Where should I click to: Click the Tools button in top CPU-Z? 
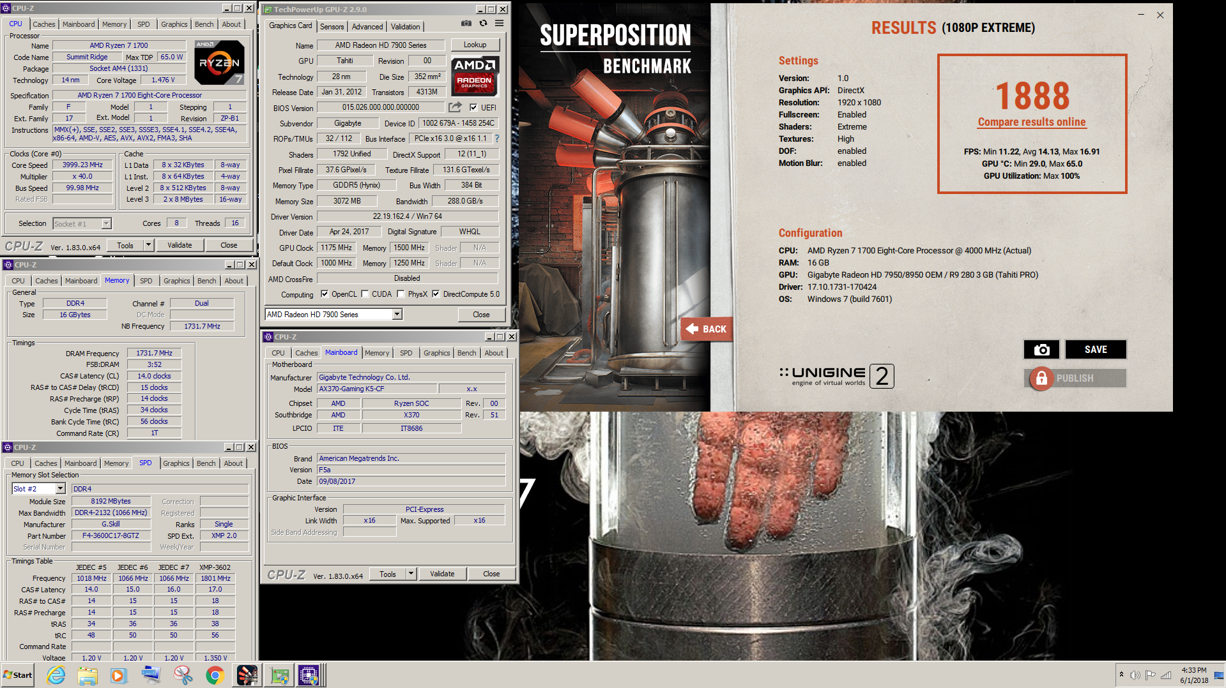point(125,245)
